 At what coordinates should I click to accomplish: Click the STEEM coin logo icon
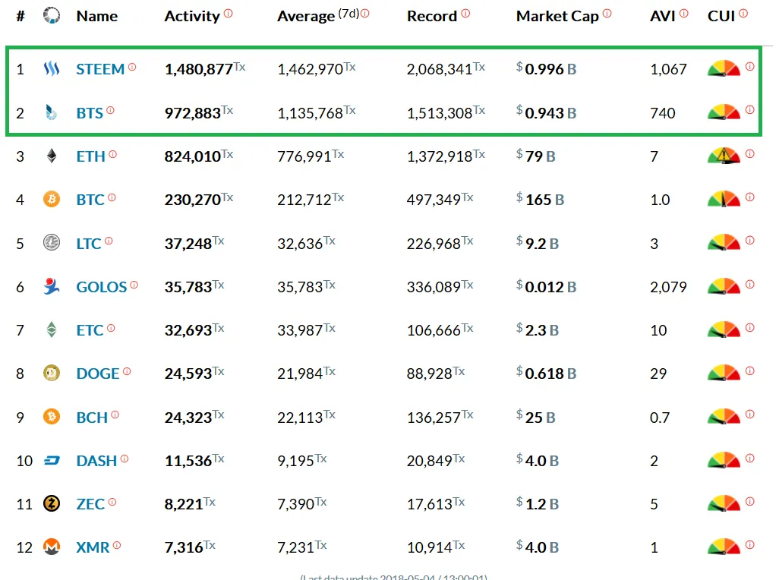pyautogui.click(x=52, y=68)
